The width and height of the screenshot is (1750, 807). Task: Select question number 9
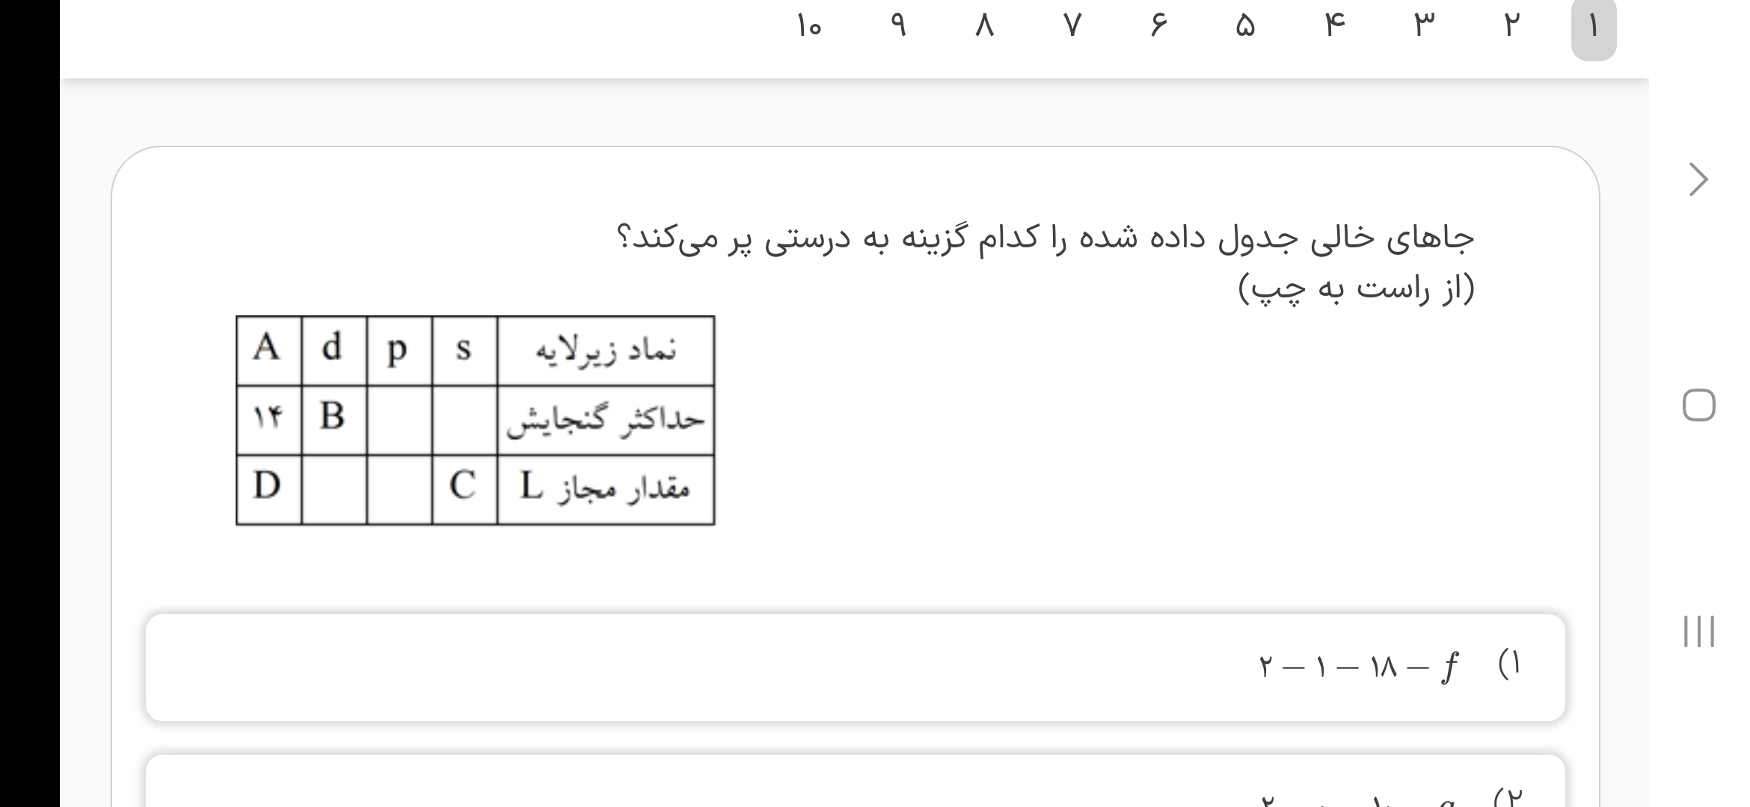click(x=899, y=28)
